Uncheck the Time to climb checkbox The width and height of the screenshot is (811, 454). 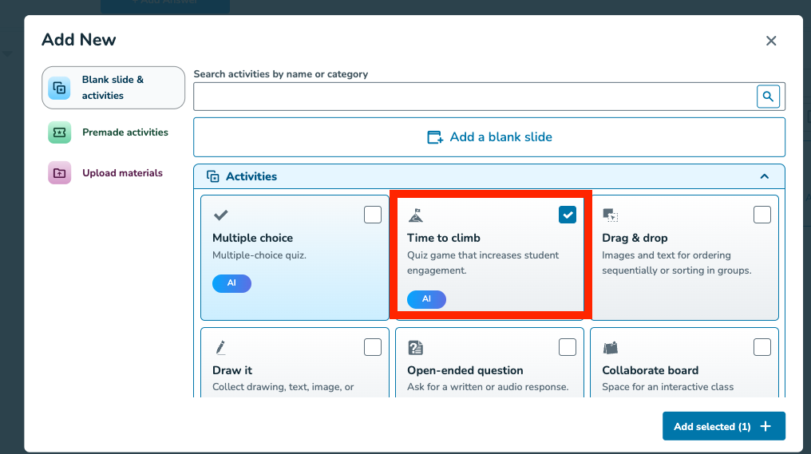tap(568, 215)
